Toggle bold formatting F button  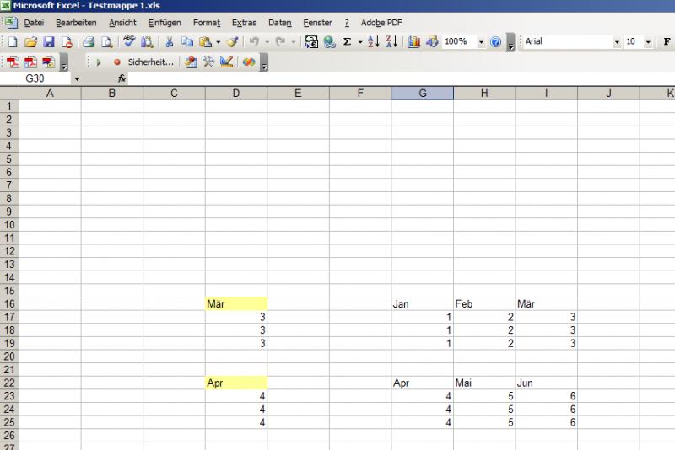pyautogui.click(x=667, y=41)
